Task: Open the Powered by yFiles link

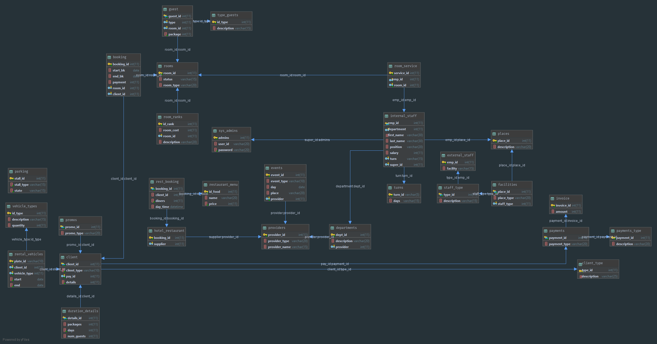Action: (x=16, y=340)
